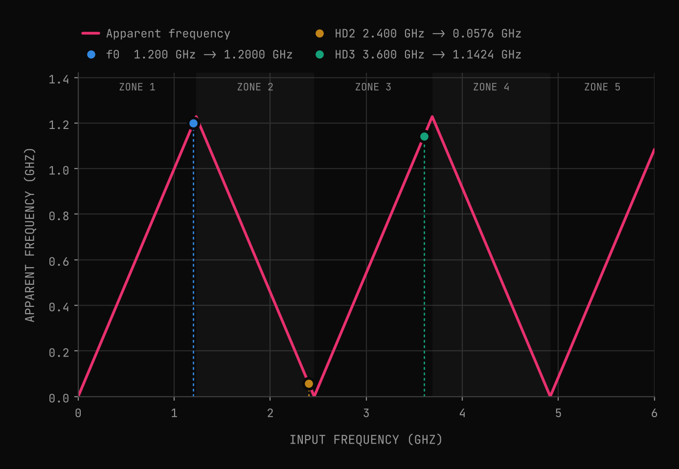Click the APPARENT FREQUENCY (GHZ) axis title
The image size is (679, 469).
(x=30, y=235)
